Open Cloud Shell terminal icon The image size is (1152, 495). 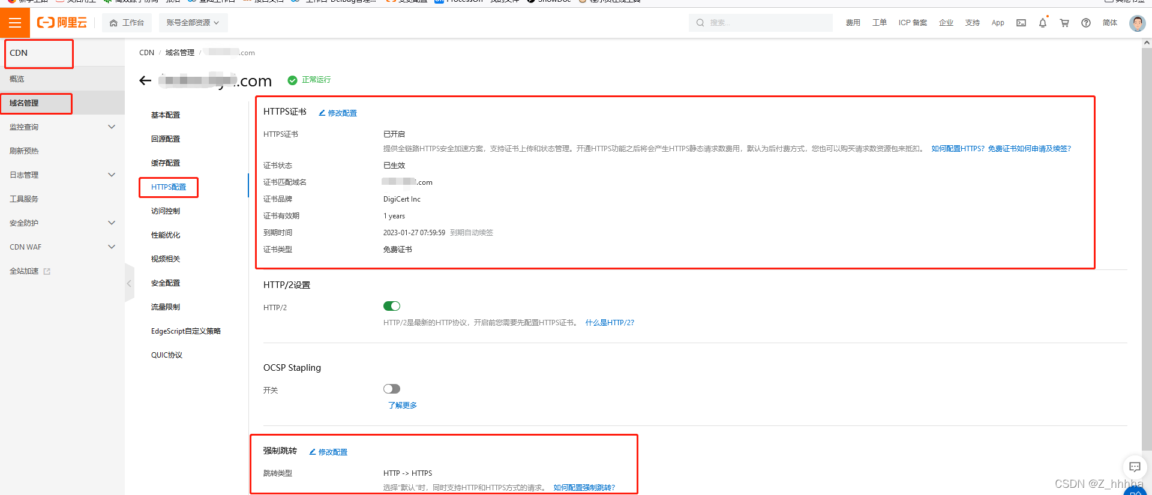(x=1021, y=23)
